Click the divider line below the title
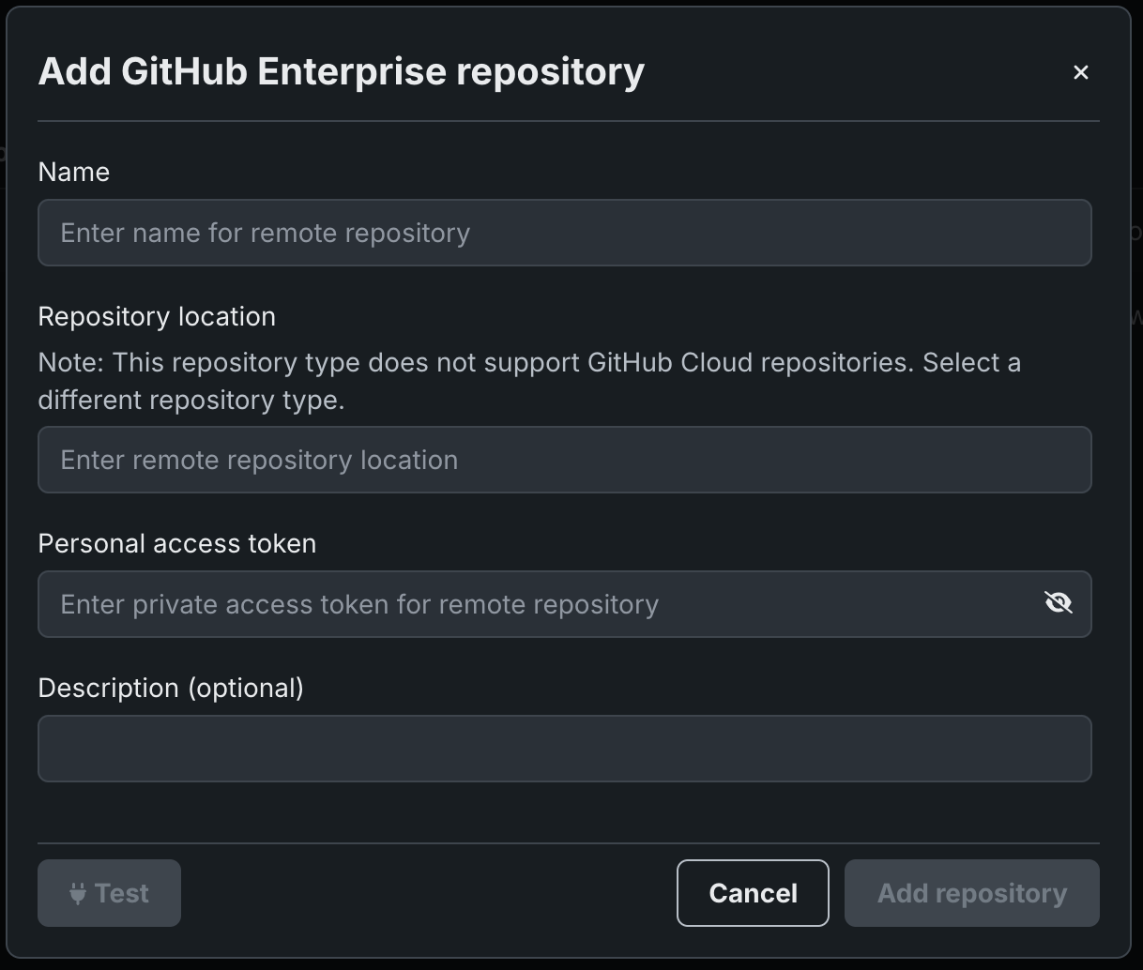1143x970 pixels. (568, 121)
